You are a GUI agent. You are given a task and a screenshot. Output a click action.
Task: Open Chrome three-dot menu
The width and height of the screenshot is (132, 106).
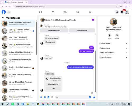[130, 7]
